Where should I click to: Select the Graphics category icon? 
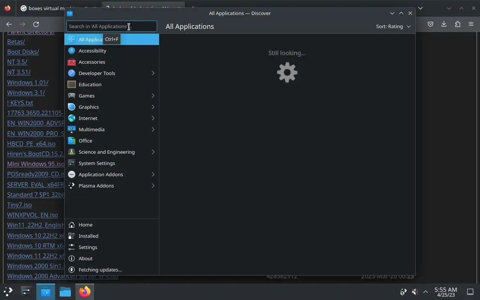pos(72,107)
